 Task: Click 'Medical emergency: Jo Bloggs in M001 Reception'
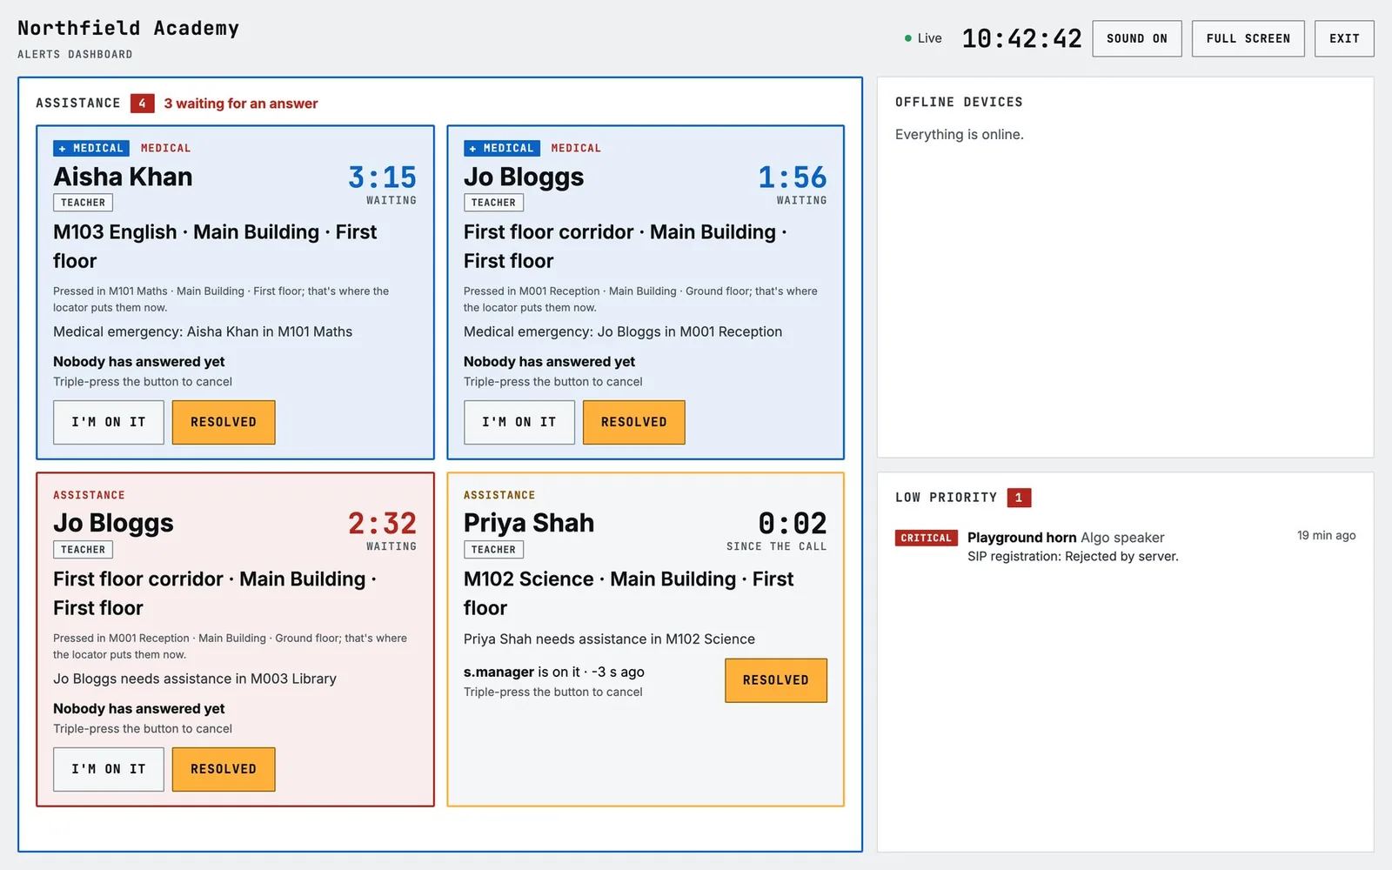tap(623, 331)
